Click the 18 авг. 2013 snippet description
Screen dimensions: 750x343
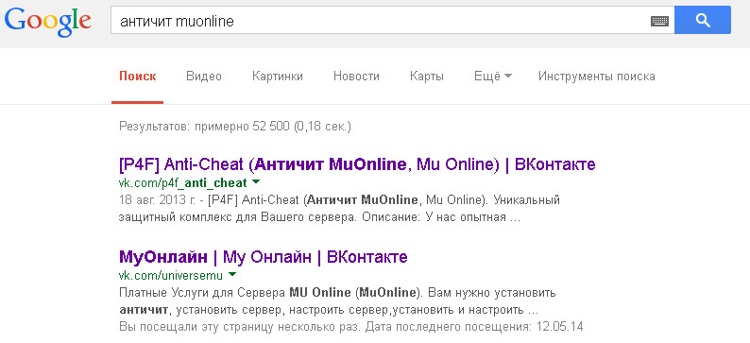point(339,208)
